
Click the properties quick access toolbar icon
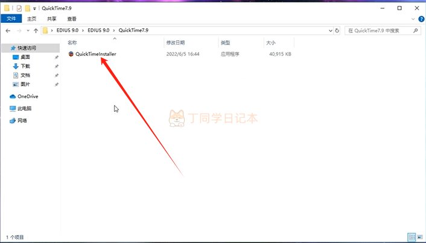click(x=19, y=8)
